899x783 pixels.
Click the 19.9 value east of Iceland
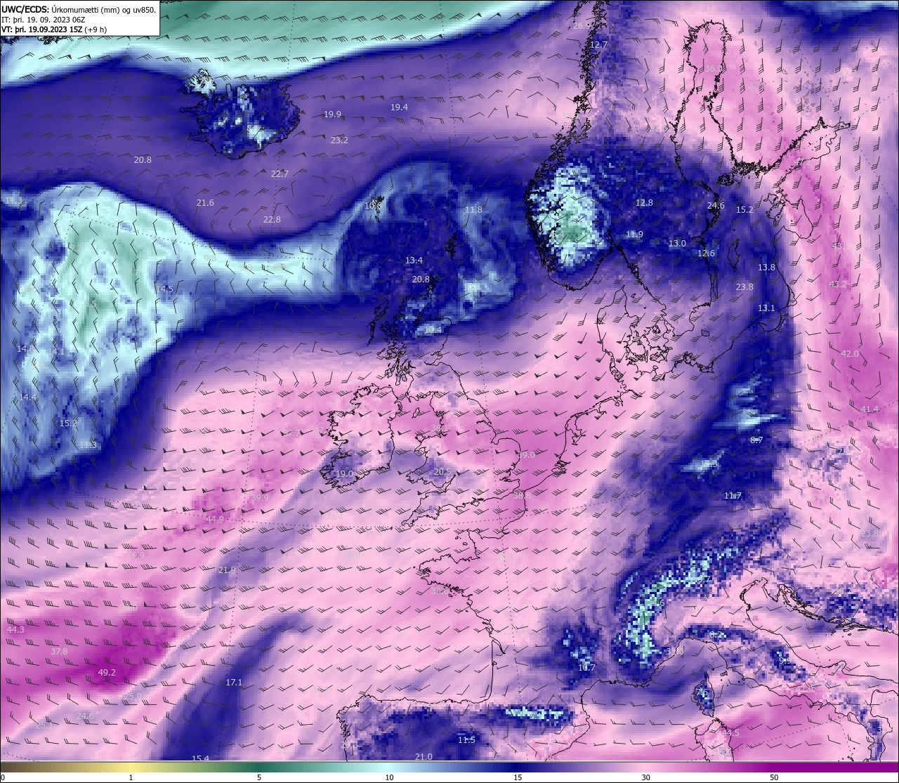332,114
